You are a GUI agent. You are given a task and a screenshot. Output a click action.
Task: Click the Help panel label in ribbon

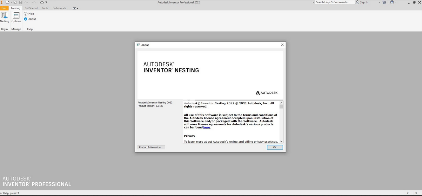[x=30, y=29]
